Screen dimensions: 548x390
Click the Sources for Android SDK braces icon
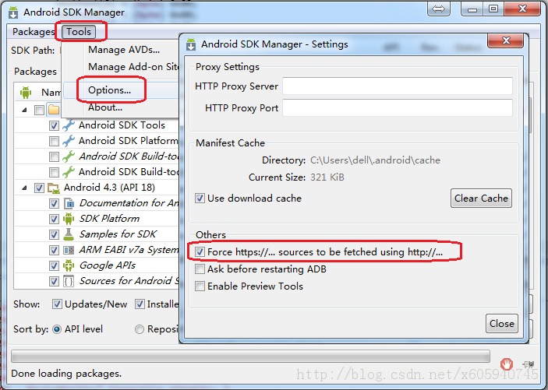click(69, 281)
